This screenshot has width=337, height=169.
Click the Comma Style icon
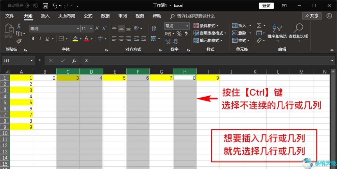[186, 34]
